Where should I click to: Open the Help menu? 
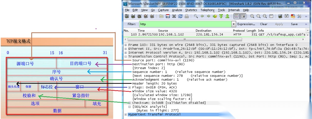tap(246, 10)
